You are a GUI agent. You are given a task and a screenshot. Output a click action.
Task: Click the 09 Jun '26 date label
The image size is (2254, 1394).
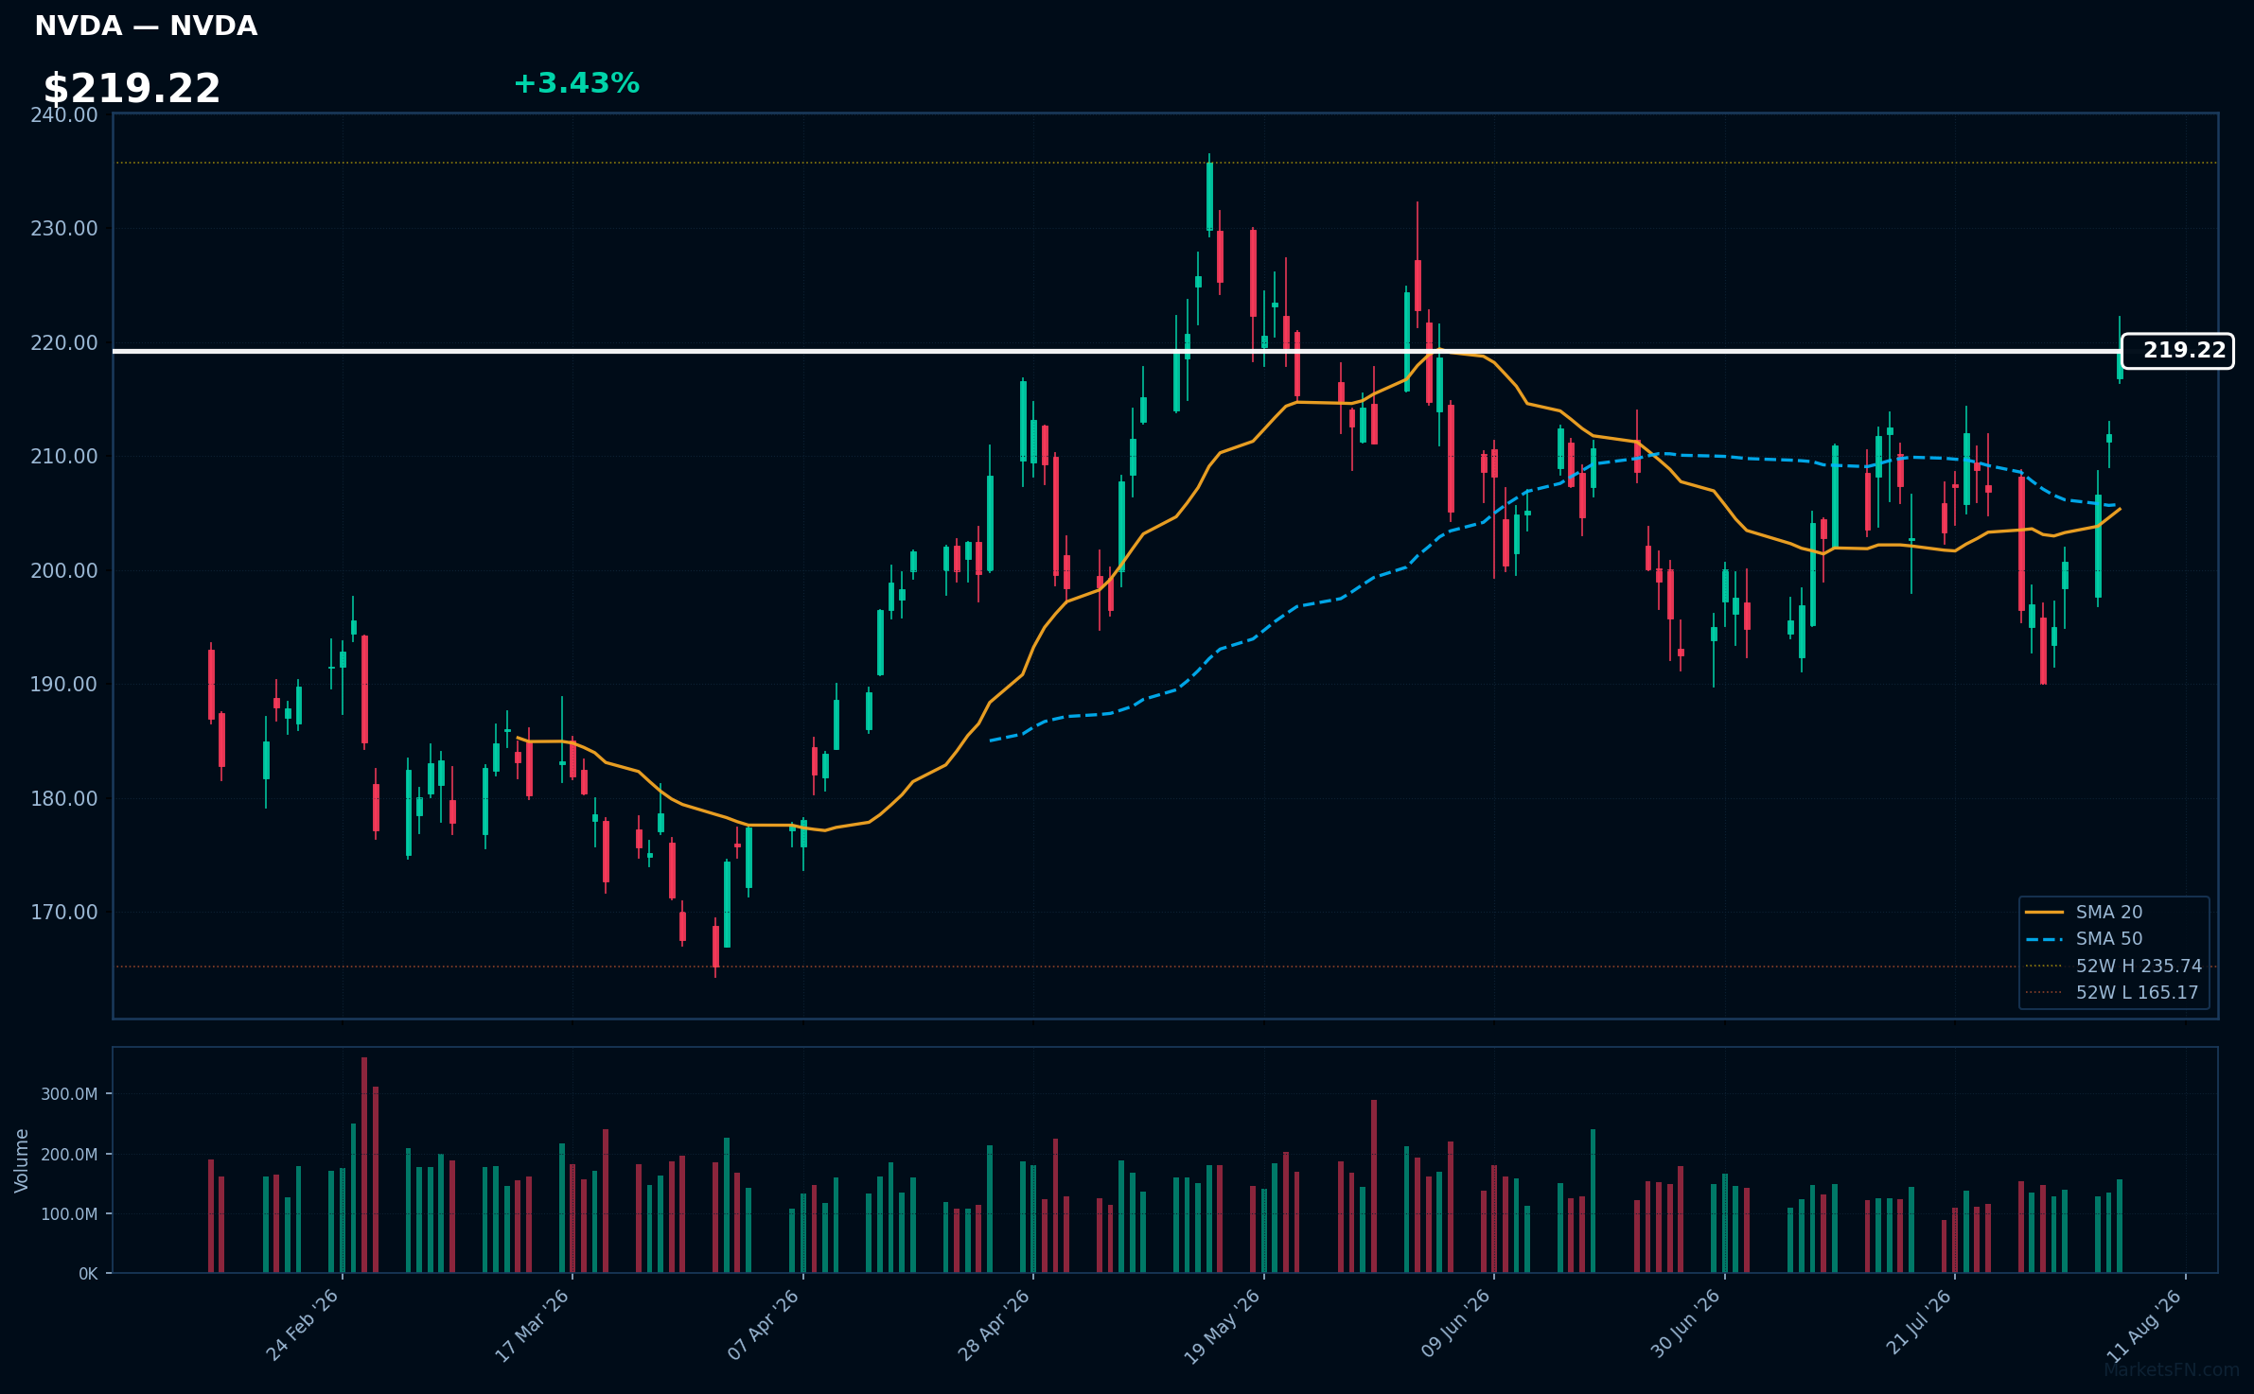click(1454, 1326)
